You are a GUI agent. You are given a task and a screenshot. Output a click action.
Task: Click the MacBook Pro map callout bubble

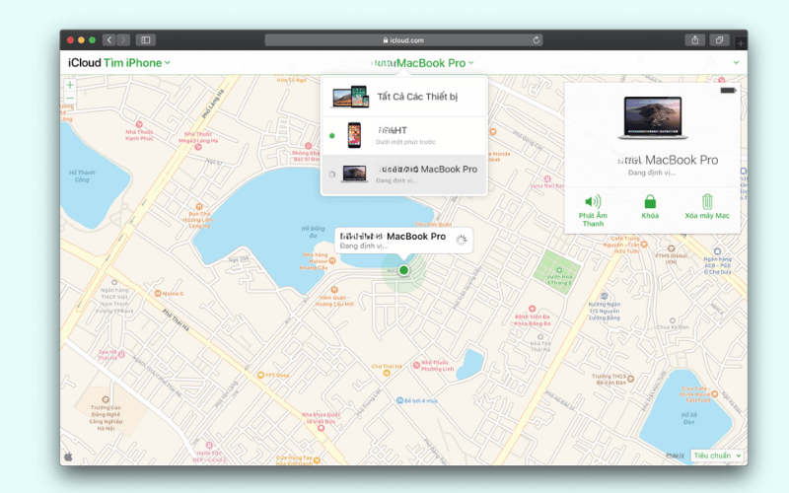[403, 241]
